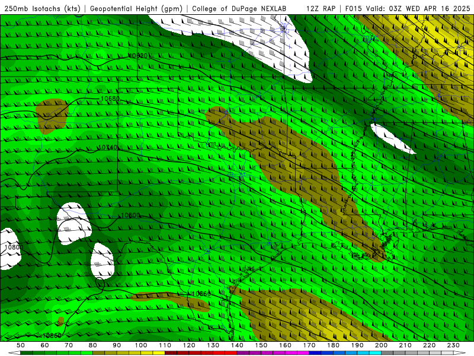Pick the dark blue swatch right of the 170 mark
The image size is (474, 356).
click(x=315, y=353)
